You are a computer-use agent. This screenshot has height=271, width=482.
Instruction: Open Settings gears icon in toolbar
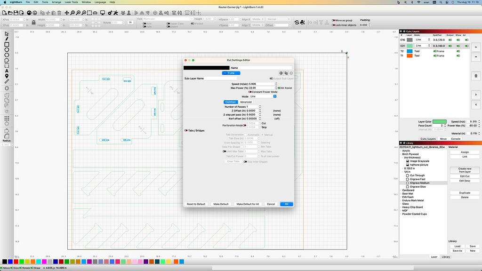click(110, 13)
